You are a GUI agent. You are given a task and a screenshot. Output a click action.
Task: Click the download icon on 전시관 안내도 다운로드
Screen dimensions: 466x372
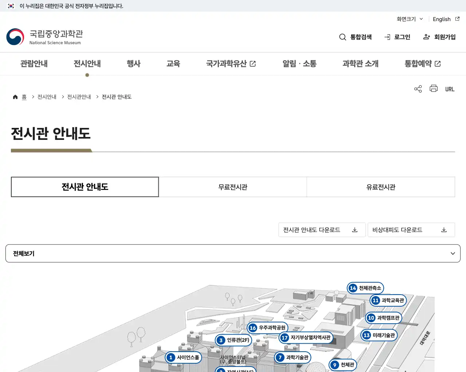[x=354, y=230]
